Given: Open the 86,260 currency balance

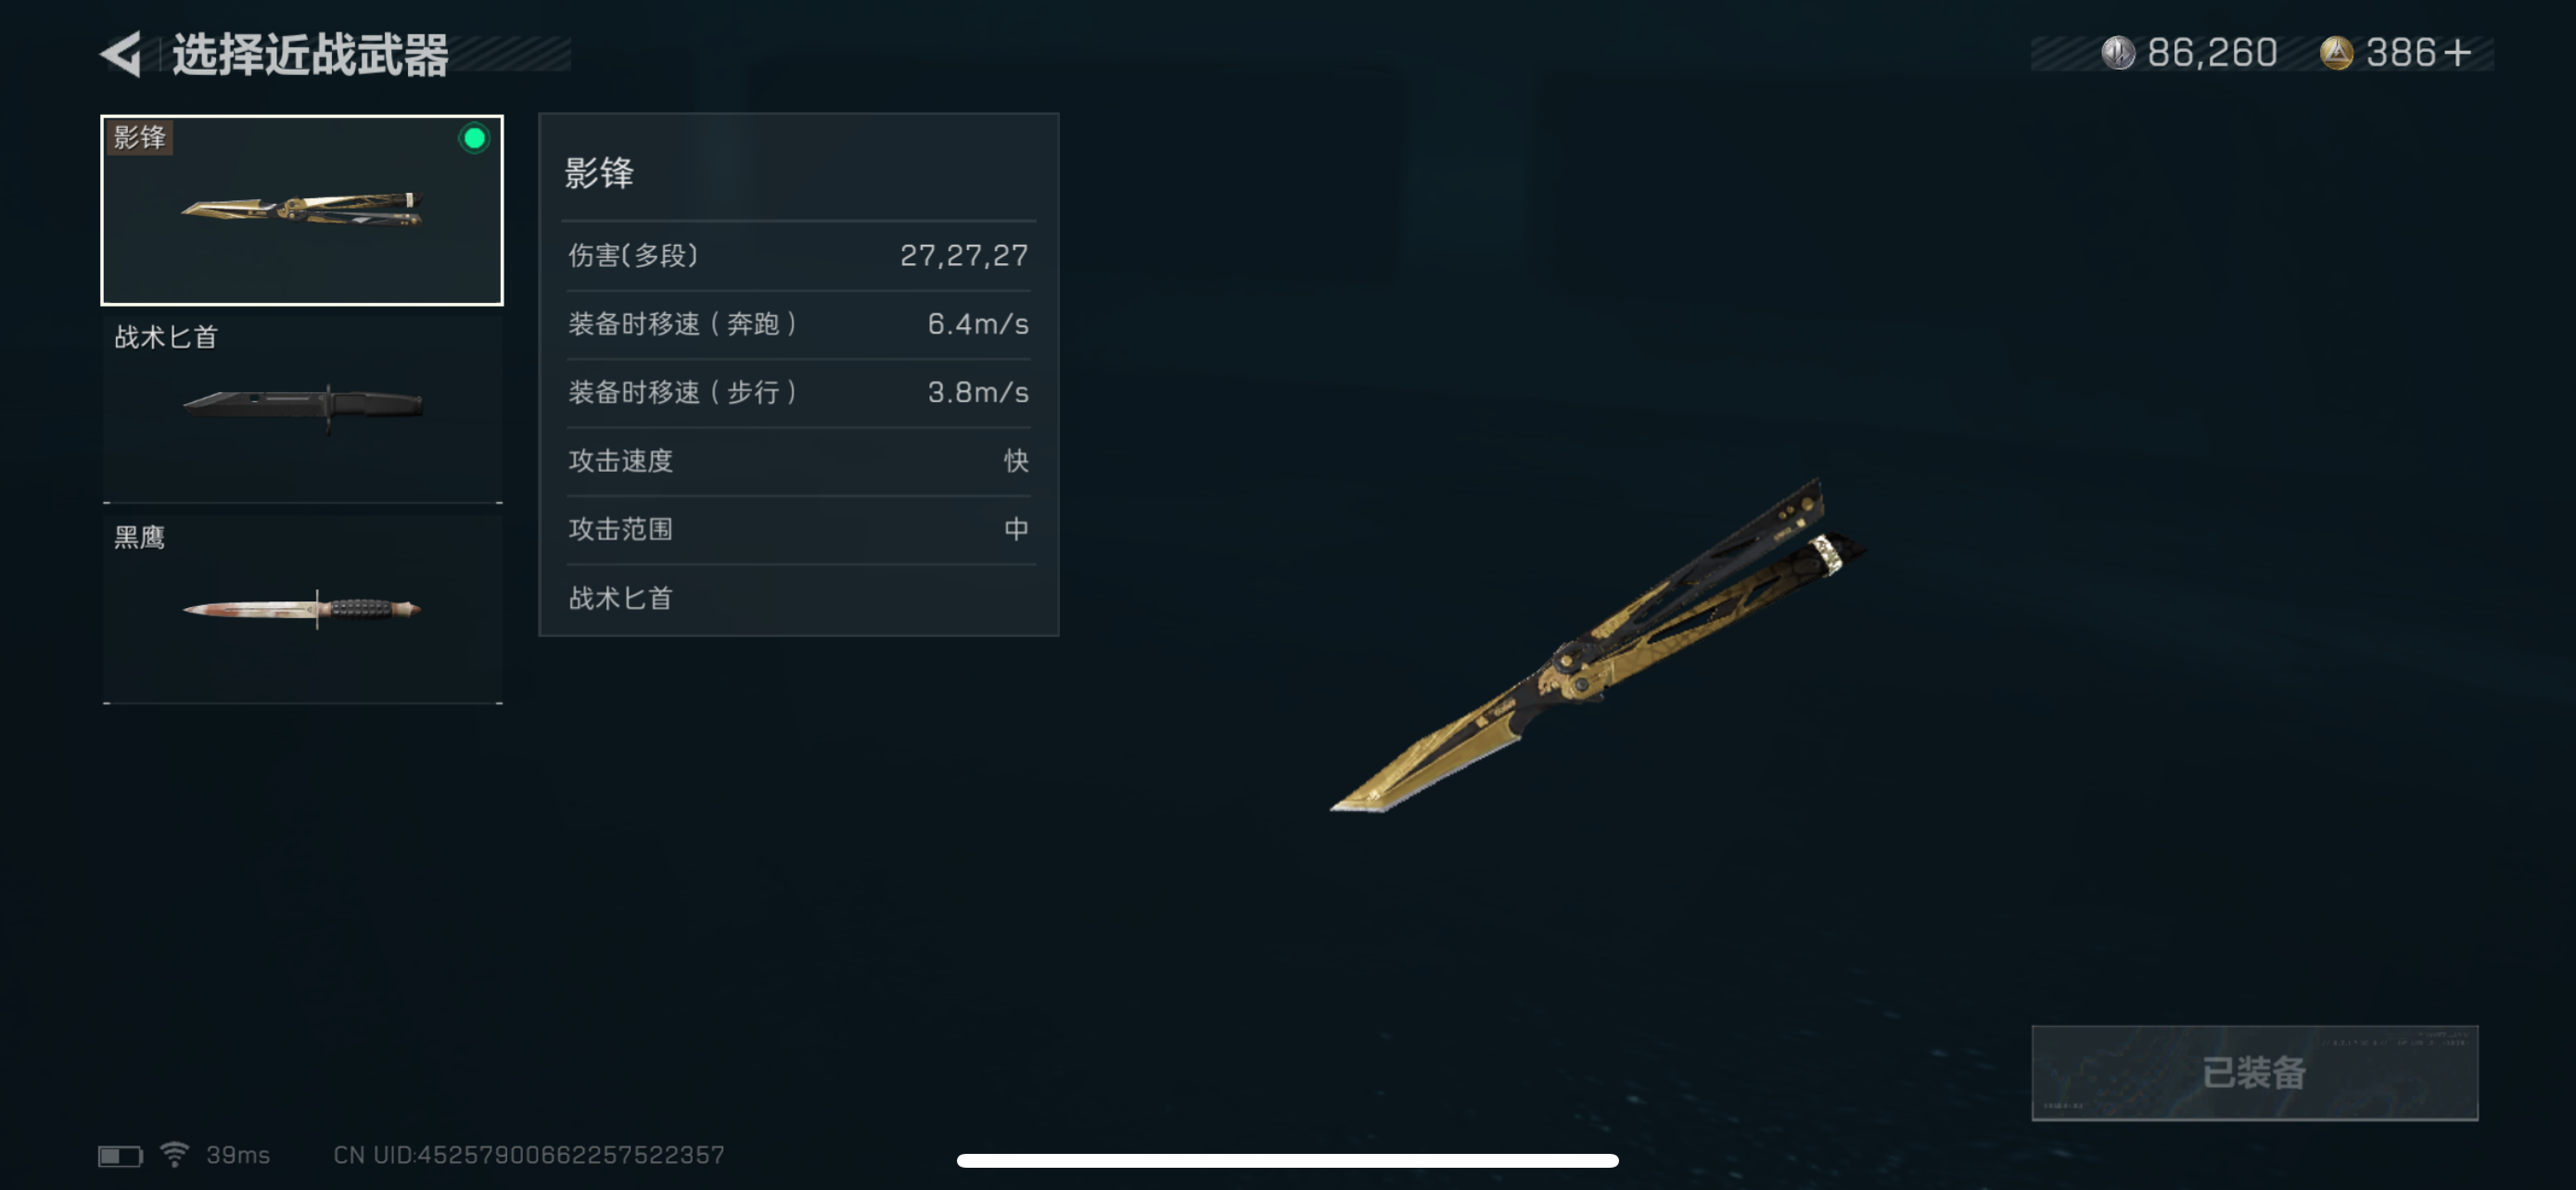Looking at the screenshot, I should (2212, 53).
